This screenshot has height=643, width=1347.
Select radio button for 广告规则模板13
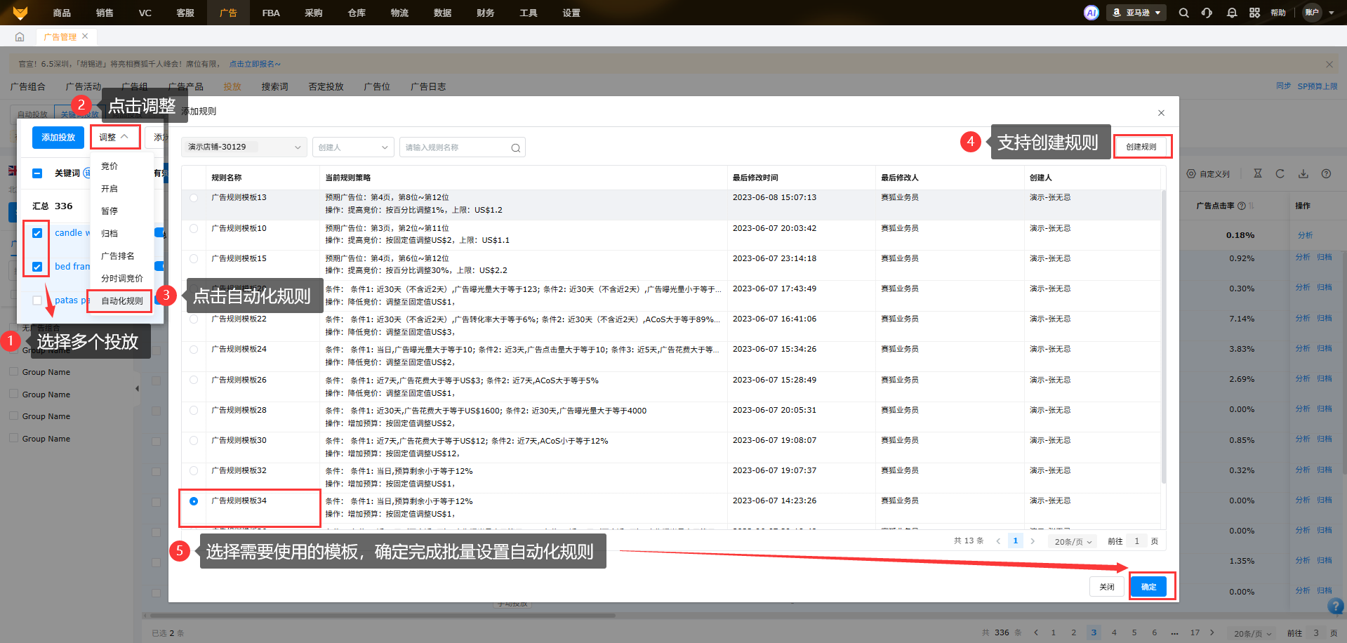point(194,198)
